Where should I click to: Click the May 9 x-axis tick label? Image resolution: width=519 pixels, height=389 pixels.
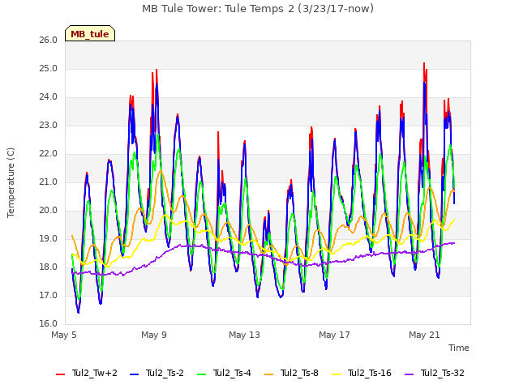(x=154, y=335)
